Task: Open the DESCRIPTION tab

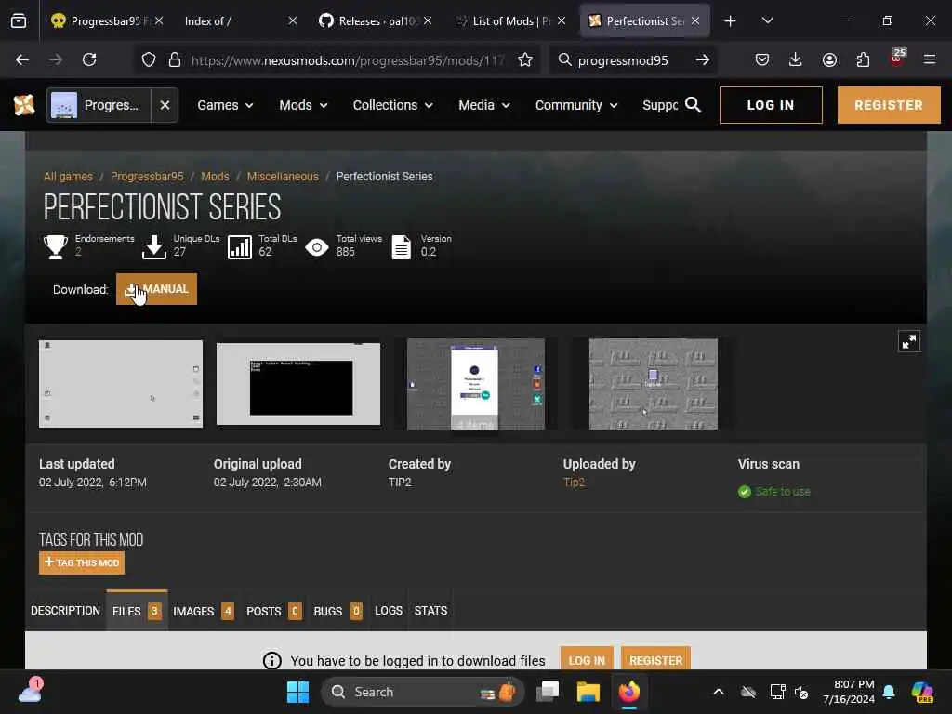Action: point(66,610)
